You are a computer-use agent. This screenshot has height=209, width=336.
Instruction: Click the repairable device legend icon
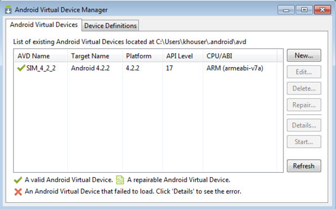pyautogui.click(x=120, y=180)
